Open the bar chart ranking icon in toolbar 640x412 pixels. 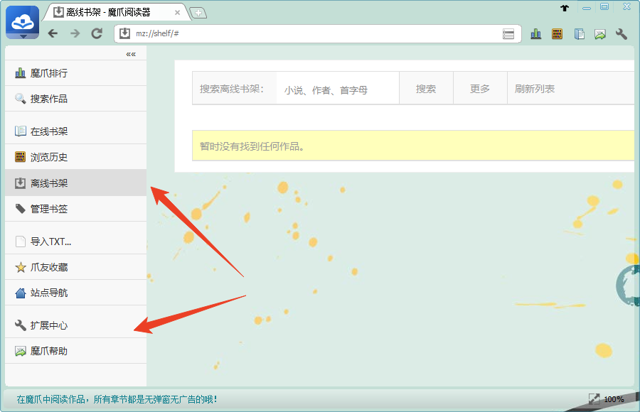pyautogui.click(x=536, y=33)
